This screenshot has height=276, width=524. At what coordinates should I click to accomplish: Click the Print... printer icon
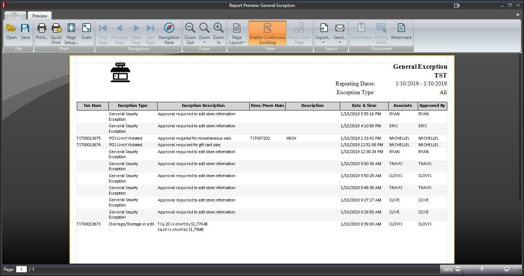[x=42, y=32]
